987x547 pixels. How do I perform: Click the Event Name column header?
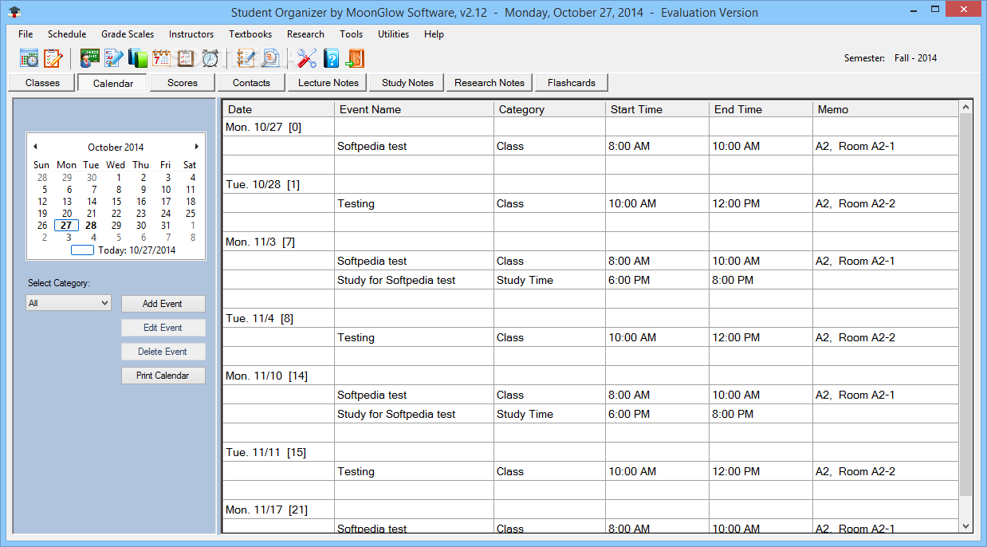[414, 109]
